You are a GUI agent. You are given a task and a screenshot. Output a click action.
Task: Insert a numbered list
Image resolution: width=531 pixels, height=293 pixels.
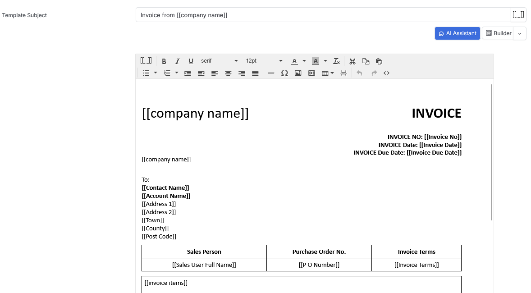(167, 73)
